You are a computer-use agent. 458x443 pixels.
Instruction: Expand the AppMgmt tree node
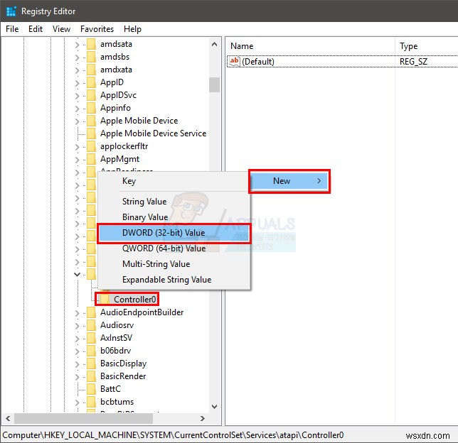tap(77, 160)
